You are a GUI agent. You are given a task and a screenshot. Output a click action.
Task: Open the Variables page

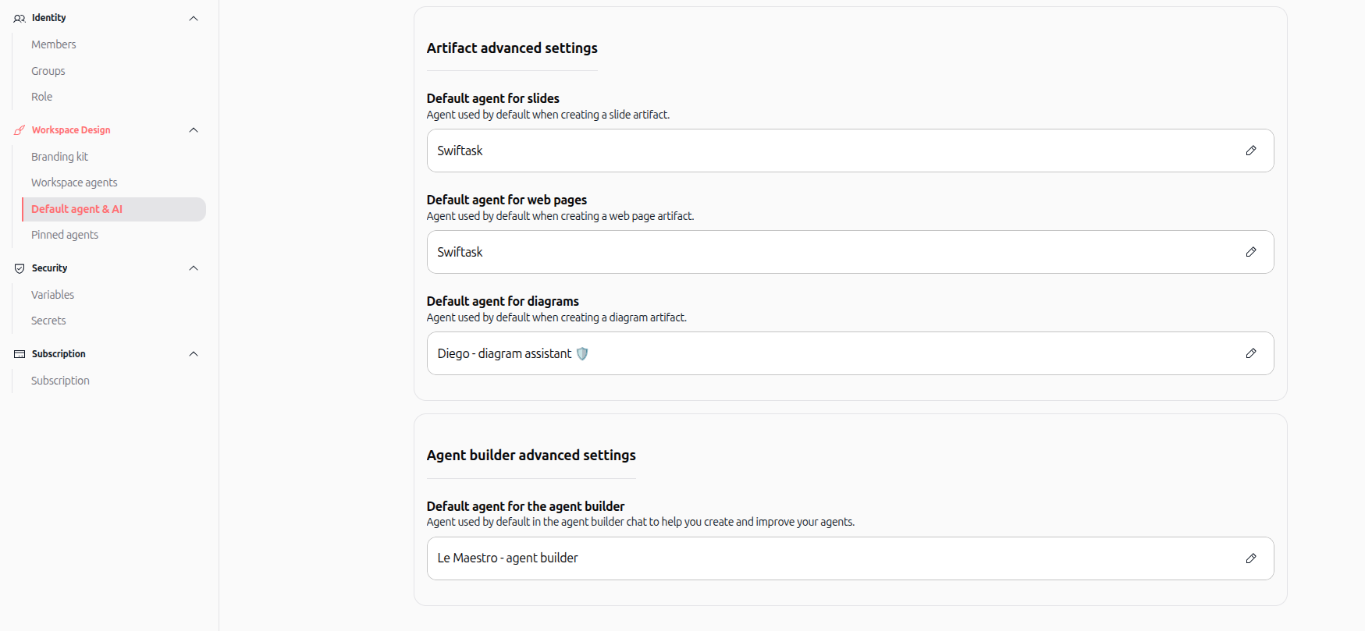point(53,295)
